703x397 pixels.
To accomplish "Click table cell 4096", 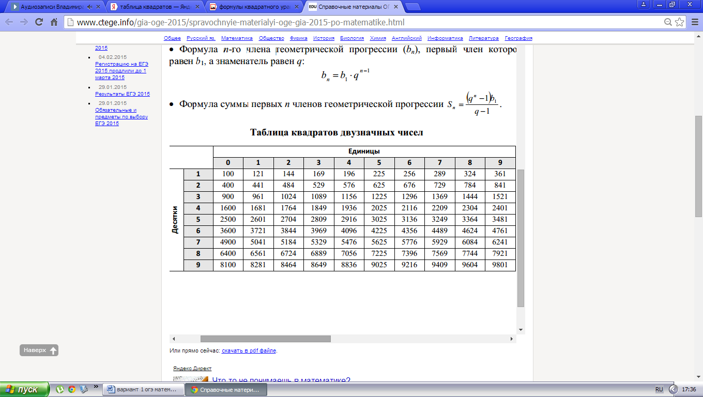I will 349,231.
